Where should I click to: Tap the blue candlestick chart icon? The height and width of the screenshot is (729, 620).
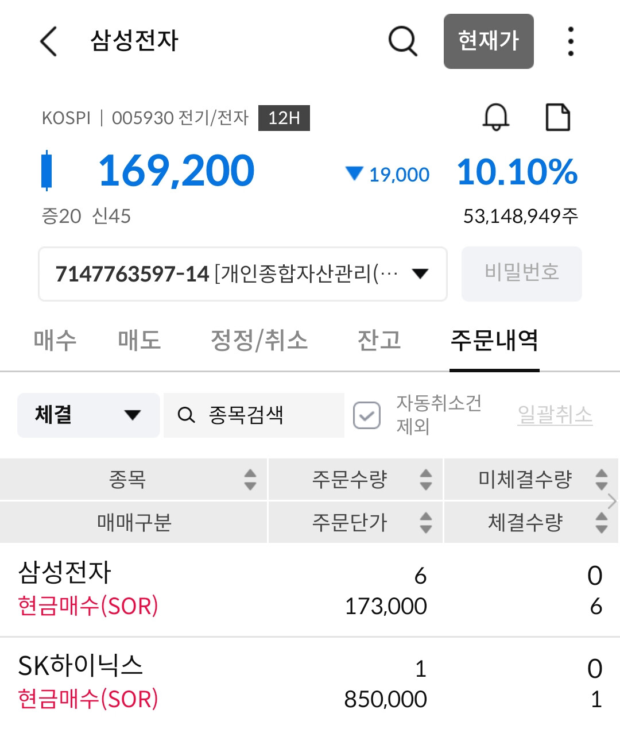click(46, 171)
